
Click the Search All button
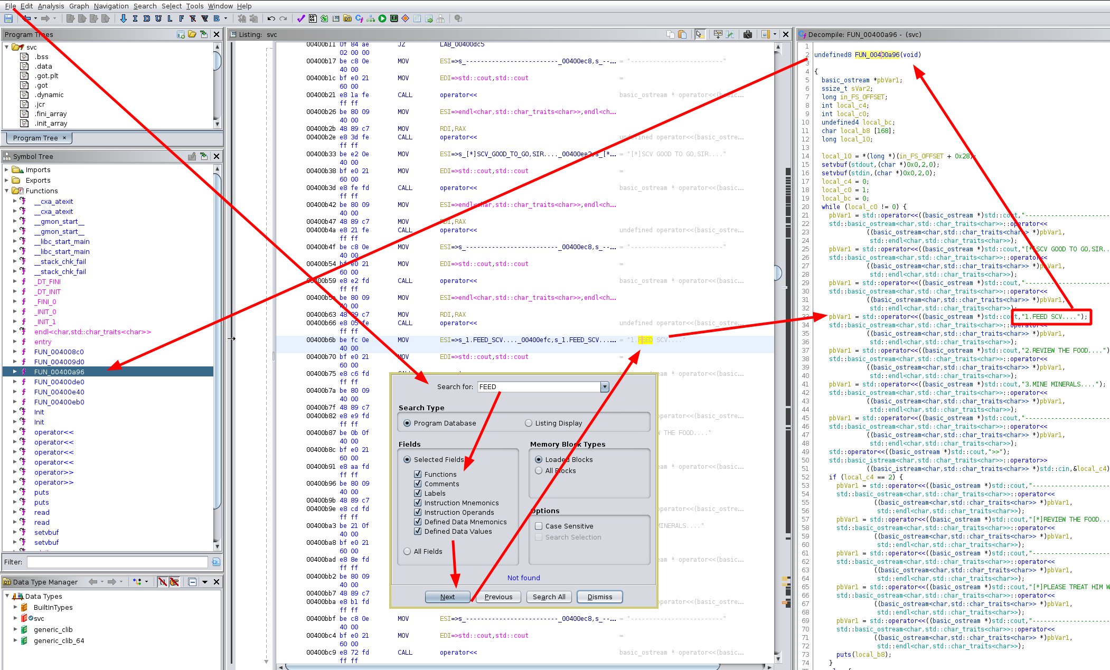(549, 597)
